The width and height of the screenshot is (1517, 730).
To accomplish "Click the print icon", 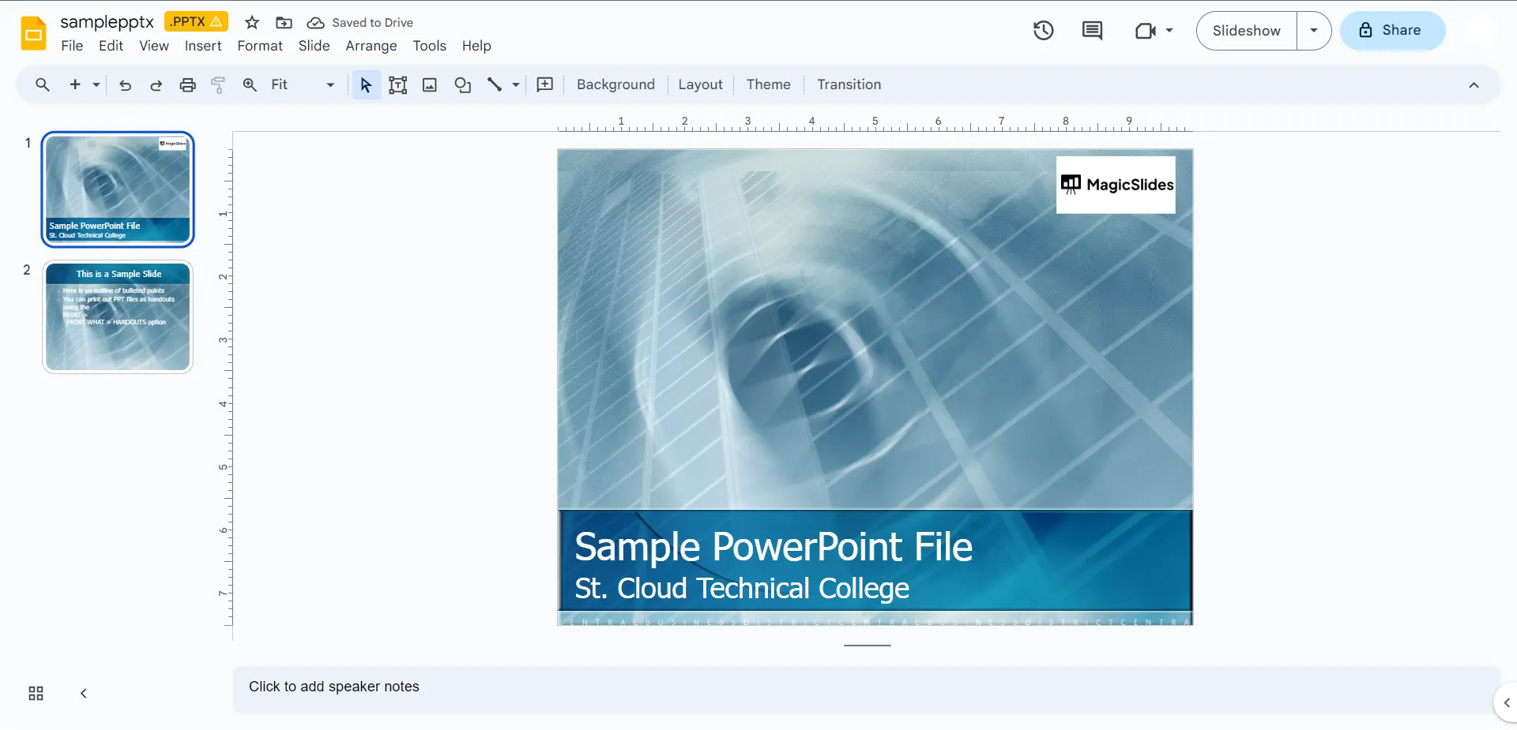I will click(x=187, y=85).
